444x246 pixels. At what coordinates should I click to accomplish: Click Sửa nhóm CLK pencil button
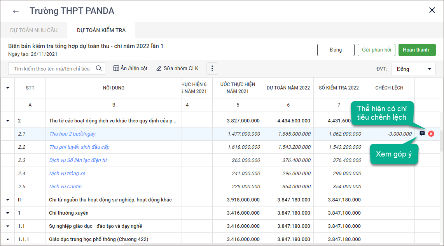pos(177,69)
